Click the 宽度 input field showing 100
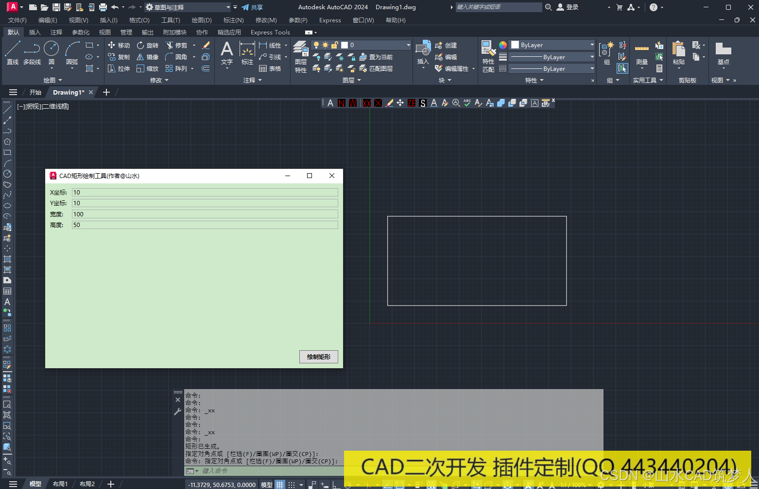This screenshot has width=759, height=489. pyautogui.click(x=205, y=214)
